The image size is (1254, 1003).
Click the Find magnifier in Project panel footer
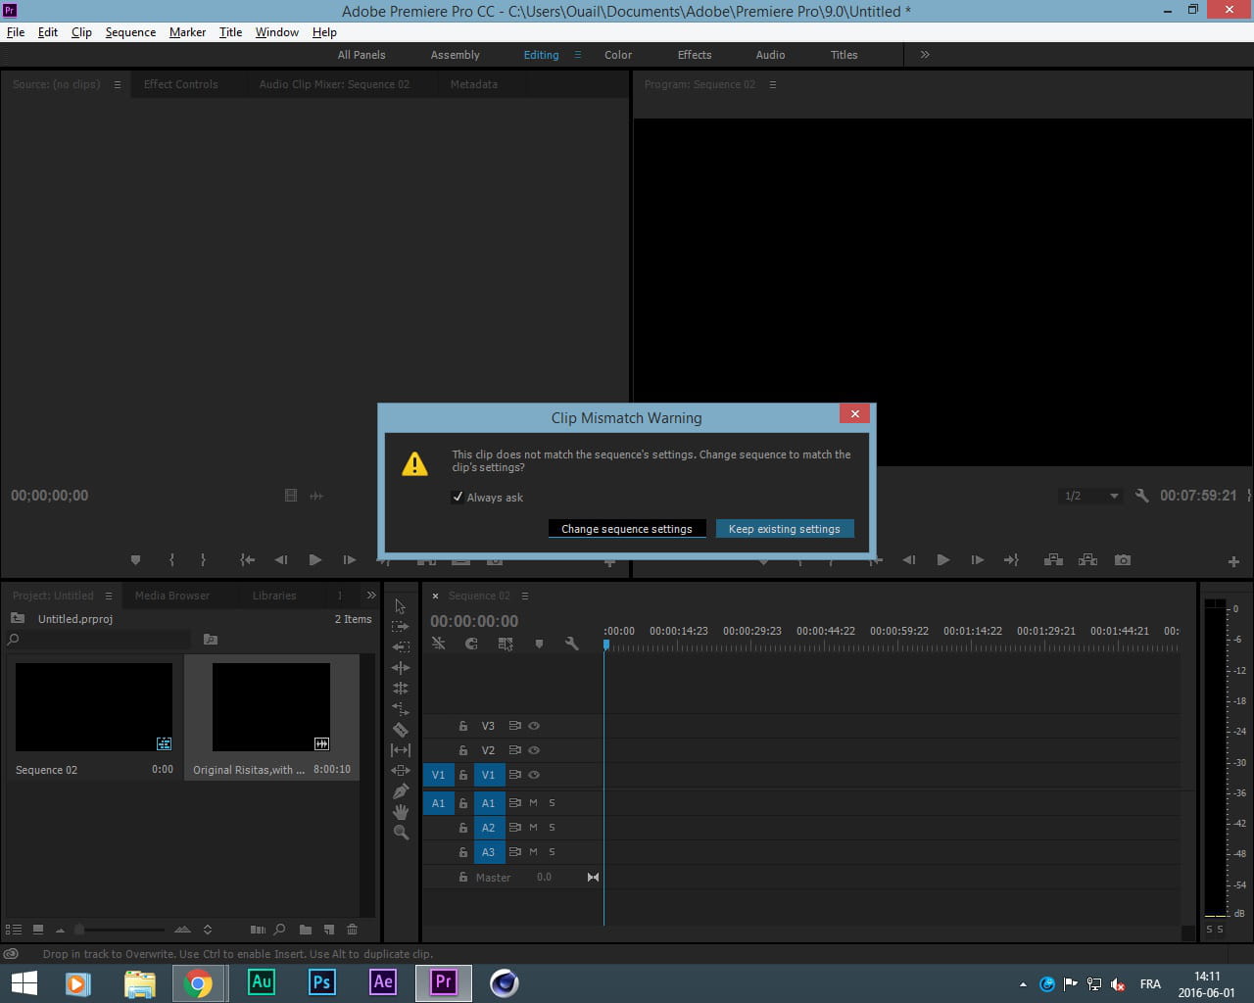(279, 930)
